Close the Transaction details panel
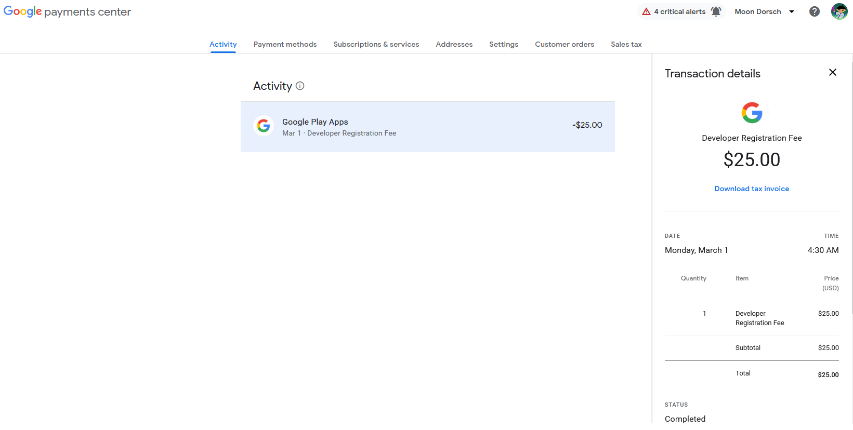Viewport: 853px width, 430px height. pyautogui.click(x=833, y=72)
